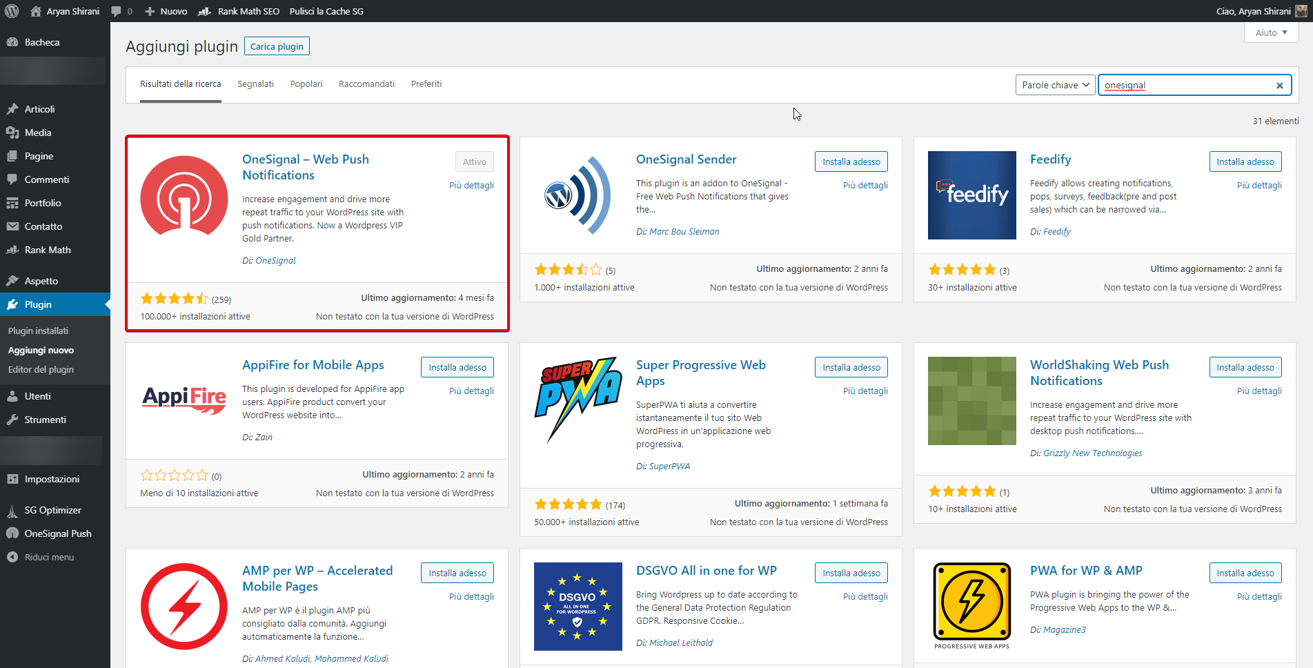Expand the Aiuto help panel
The image size is (1313, 668).
pyautogui.click(x=1272, y=32)
